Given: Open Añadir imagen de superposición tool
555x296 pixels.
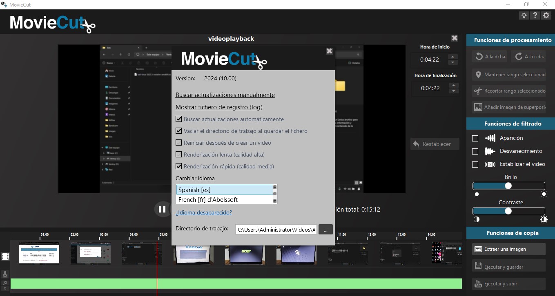Looking at the screenshot, I should pos(509,107).
